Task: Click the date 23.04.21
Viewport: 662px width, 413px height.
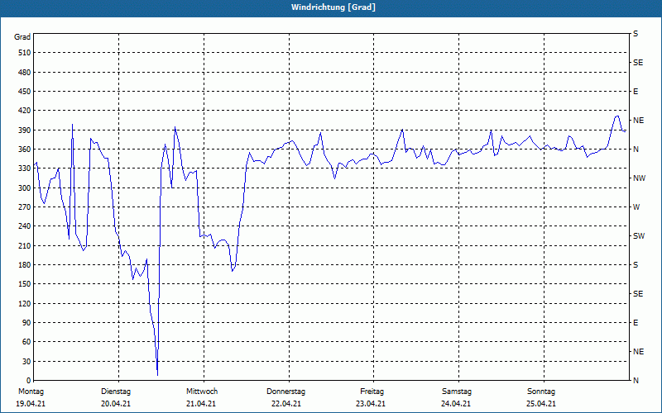Action: tap(371, 404)
